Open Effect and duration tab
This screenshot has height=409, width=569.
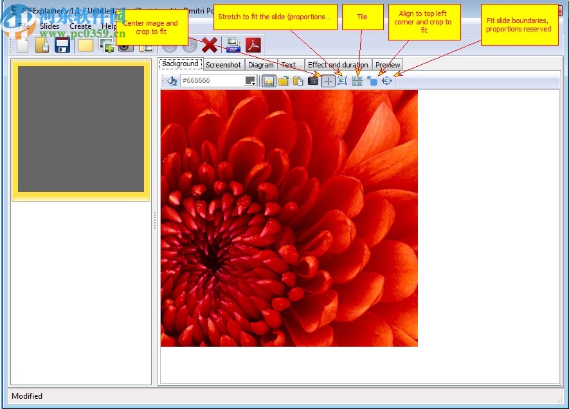pos(338,64)
